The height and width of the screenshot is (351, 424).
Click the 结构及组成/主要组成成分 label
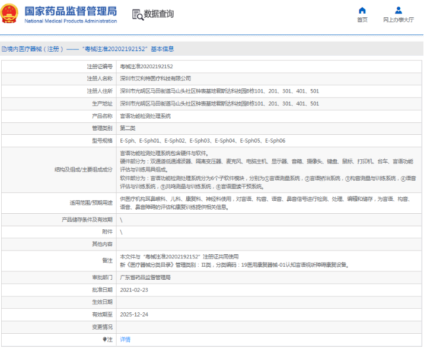tap(84, 170)
